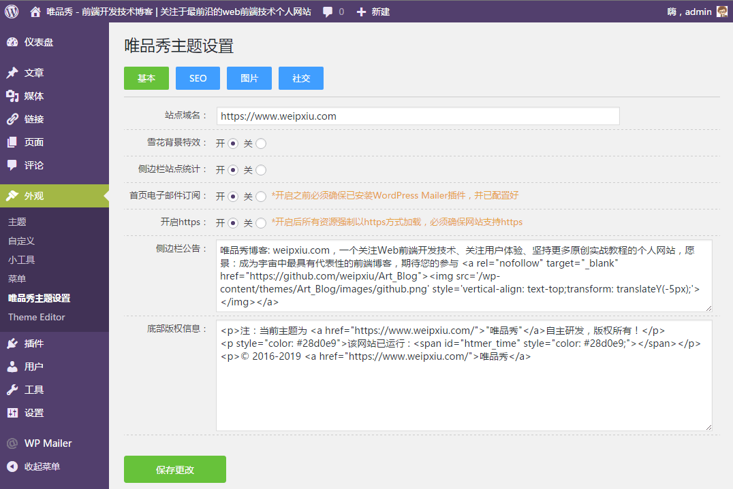Switch to the 社交 tab
Image resolution: width=733 pixels, height=489 pixels.
click(x=301, y=78)
